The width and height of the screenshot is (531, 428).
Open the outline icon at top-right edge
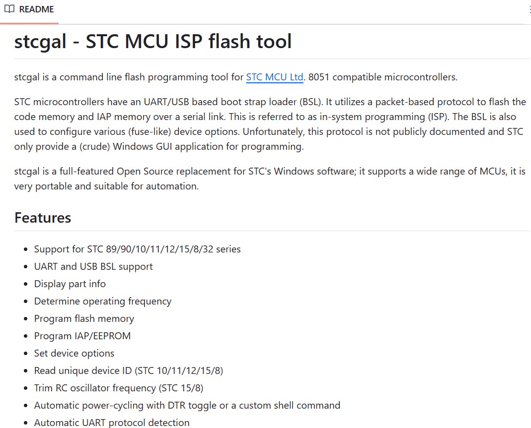[530, 9]
